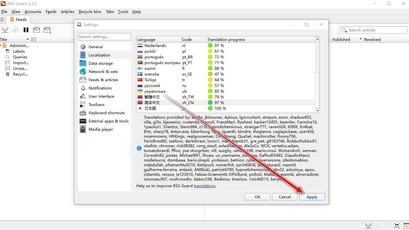The width and height of the screenshot is (409, 230).
Task: Click language list scroll-up arrow
Action: (x=317, y=39)
